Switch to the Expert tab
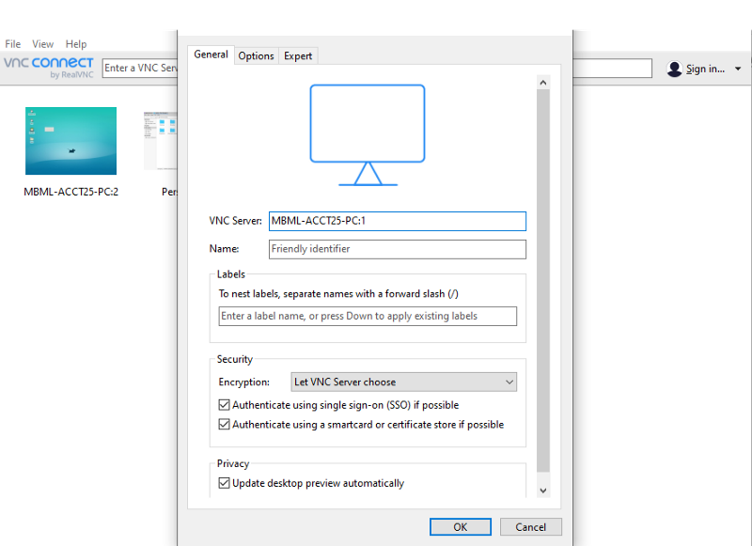The width and height of the screenshot is (752, 546). tap(298, 56)
